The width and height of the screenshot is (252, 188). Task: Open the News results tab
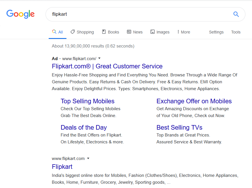pos(135,32)
